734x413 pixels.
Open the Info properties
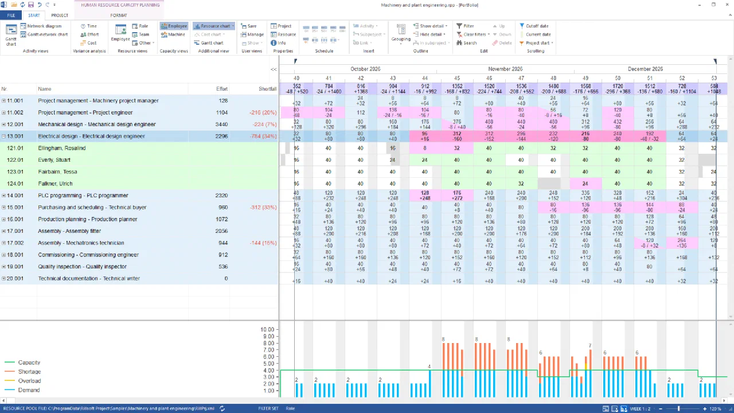click(278, 43)
